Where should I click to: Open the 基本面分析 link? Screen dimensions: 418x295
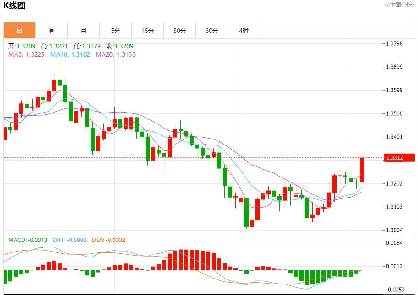point(399,5)
